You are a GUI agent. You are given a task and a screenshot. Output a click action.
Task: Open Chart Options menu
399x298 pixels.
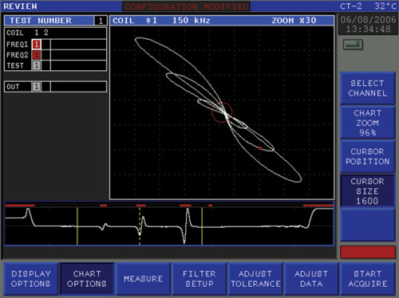[87, 279]
